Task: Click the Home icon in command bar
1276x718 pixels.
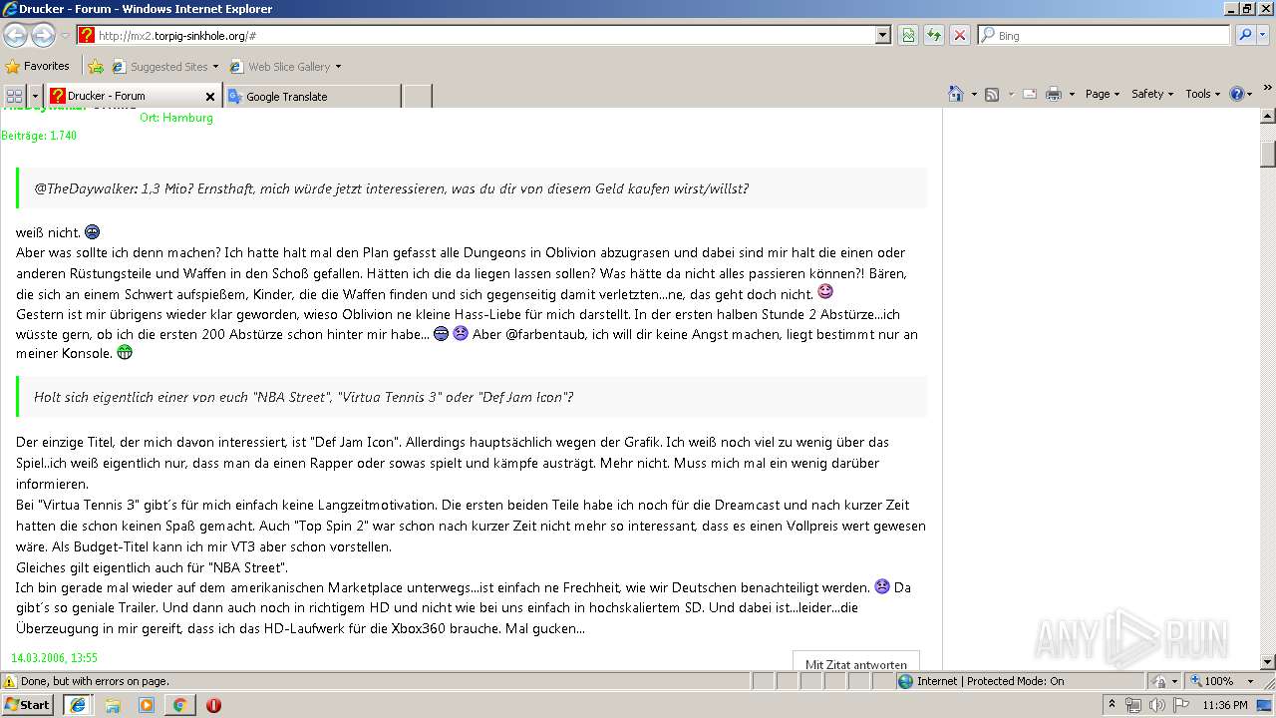Action: point(956,94)
